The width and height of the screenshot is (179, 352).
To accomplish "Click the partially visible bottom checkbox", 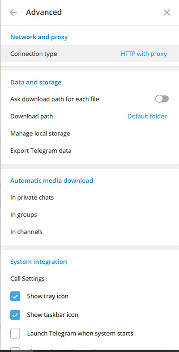I will point(15,349).
